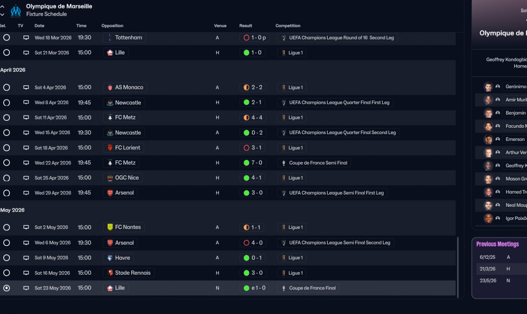Open the FC Metz club link on 22 Apr
The width and height of the screenshot is (527, 314).
pyautogui.click(x=121, y=163)
